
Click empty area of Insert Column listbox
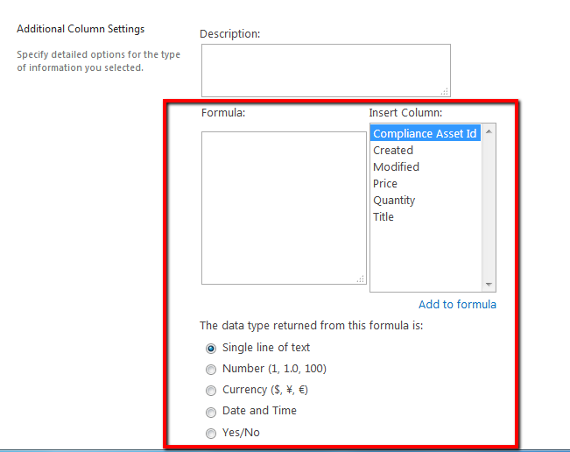[426, 258]
